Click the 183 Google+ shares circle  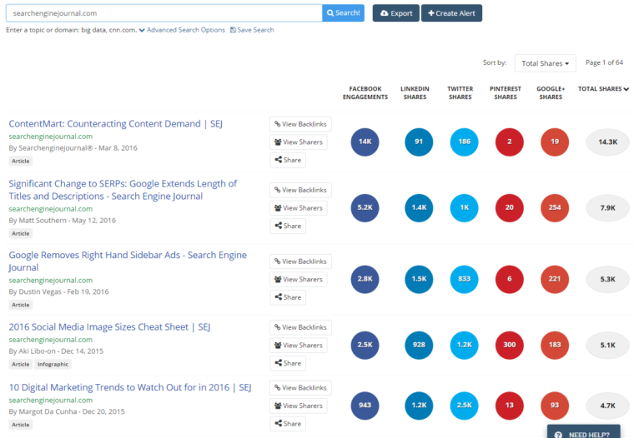(x=555, y=345)
